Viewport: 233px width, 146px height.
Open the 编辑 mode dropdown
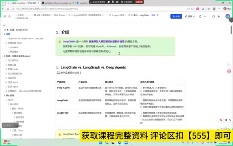[x=190, y=16]
